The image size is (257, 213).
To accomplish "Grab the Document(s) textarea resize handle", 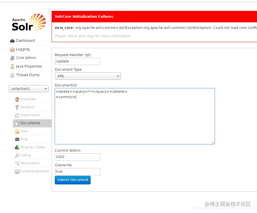I will pyautogui.click(x=213, y=143).
